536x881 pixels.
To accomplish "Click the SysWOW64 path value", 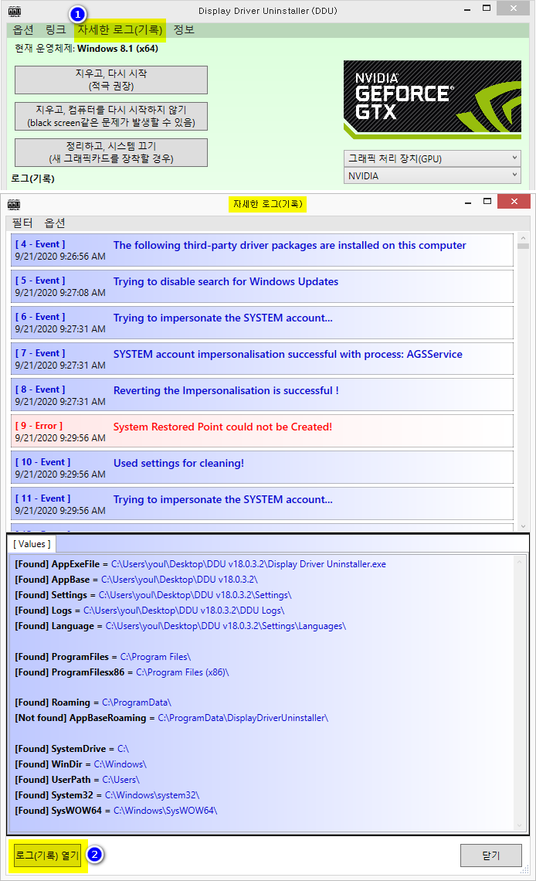I will coord(165,811).
